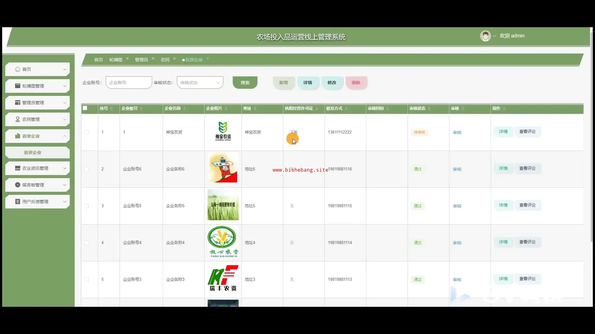Click the 用户反馈管理 sidebar icon
This screenshot has height=334, width=595.
18,202
